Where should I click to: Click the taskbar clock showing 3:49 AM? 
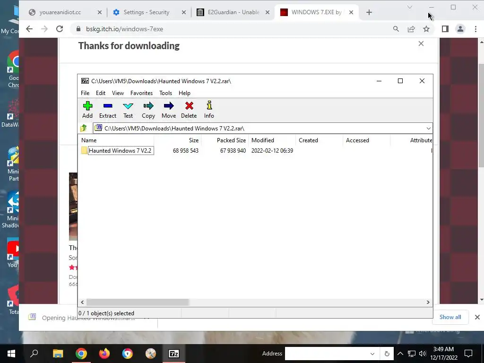[x=443, y=354]
